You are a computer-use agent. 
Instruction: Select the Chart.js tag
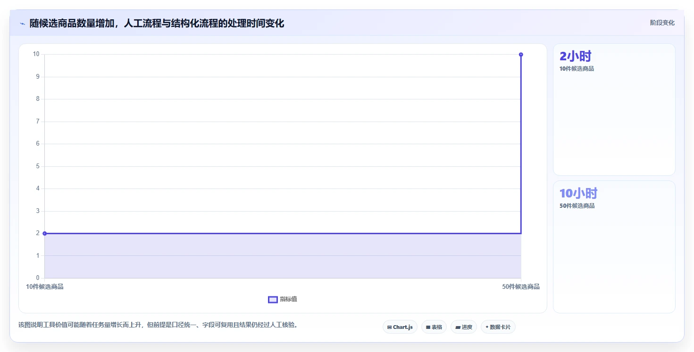[400, 327]
